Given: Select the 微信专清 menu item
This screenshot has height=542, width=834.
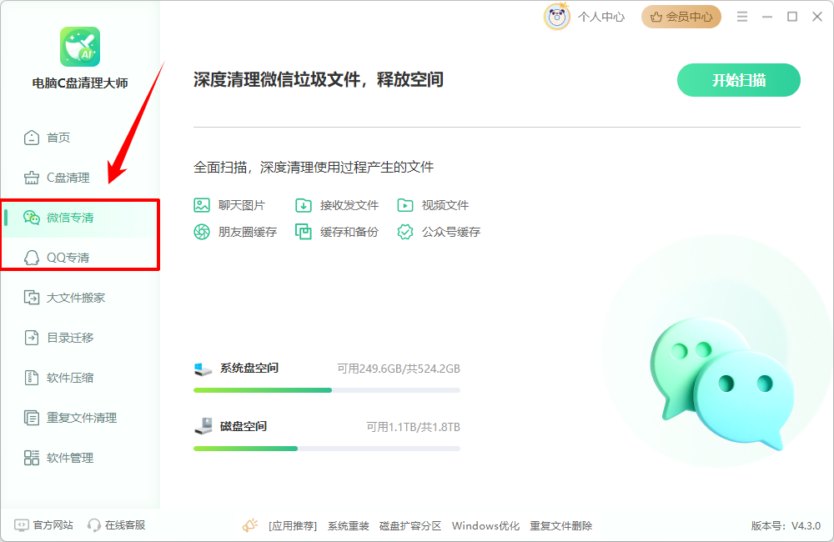Looking at the screenshot, I should click(80, 218).
